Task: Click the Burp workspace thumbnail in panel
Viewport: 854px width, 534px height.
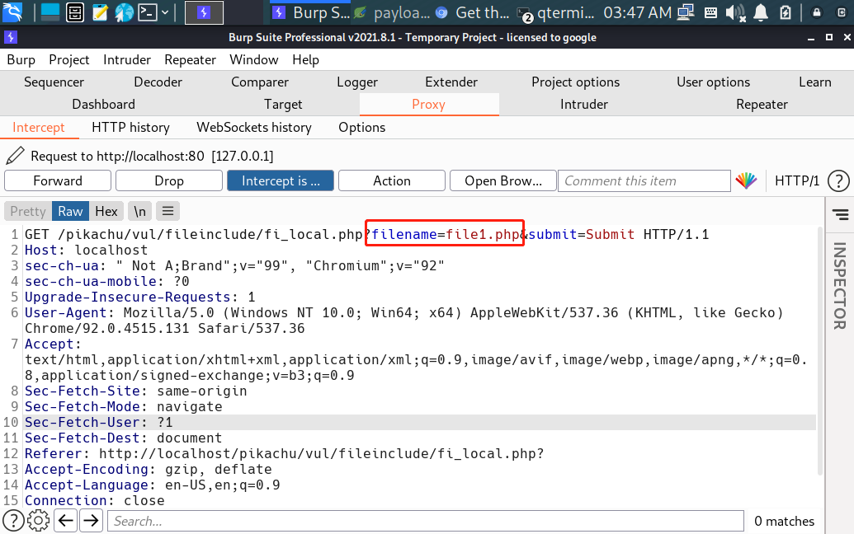Action: 205,12
